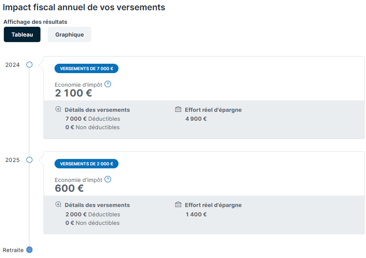Click the Retraite label on the timeline

pyautogui.click(x=13, y=250)
